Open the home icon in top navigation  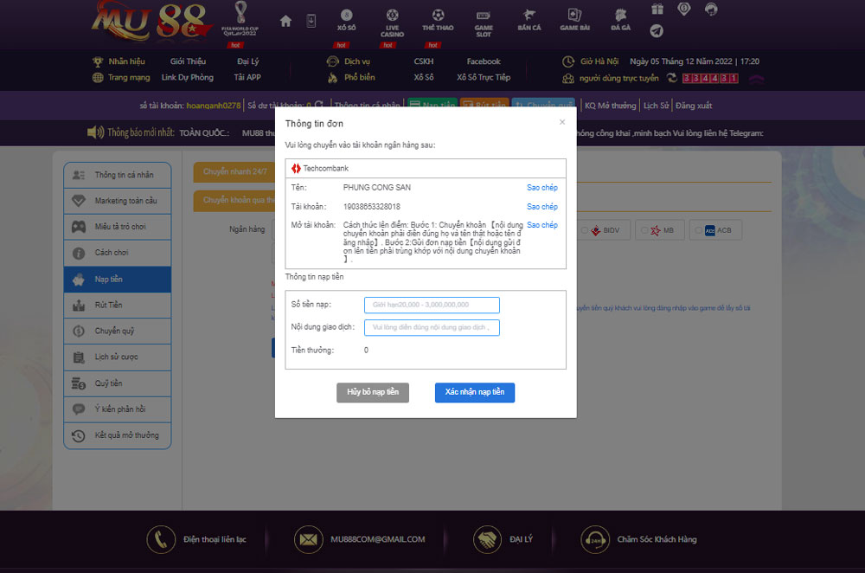tap(285, 21)
